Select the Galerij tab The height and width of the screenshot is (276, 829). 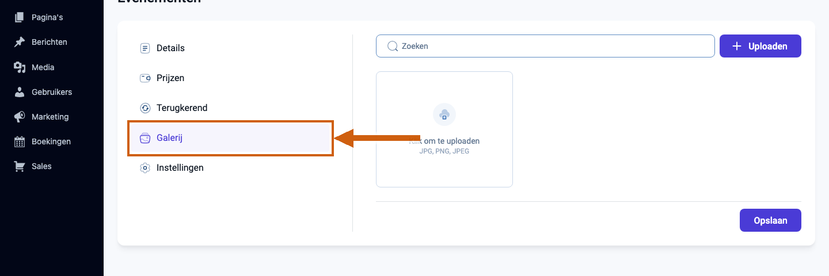coord(230,138)
